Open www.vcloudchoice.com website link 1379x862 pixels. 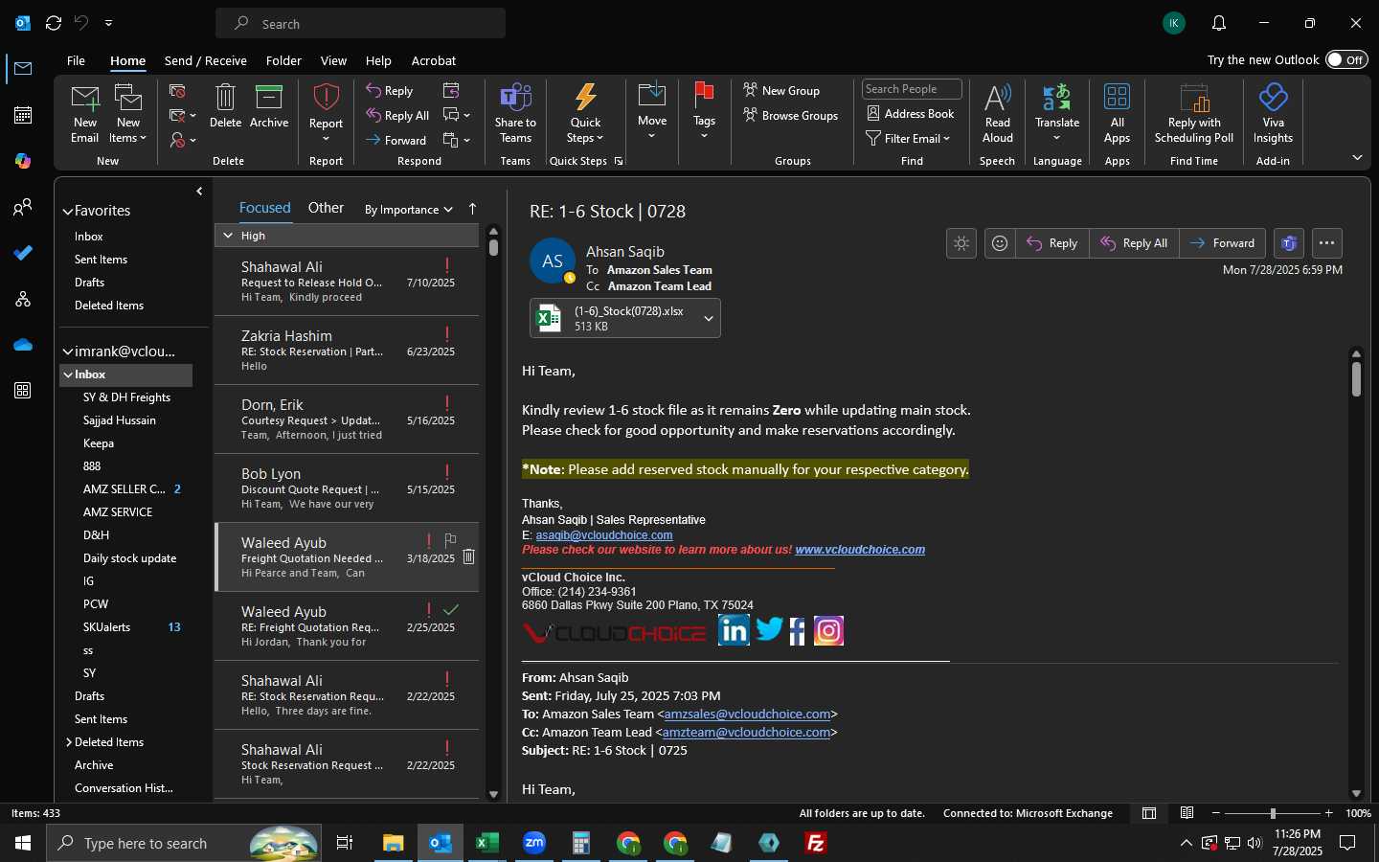point(860,550)
